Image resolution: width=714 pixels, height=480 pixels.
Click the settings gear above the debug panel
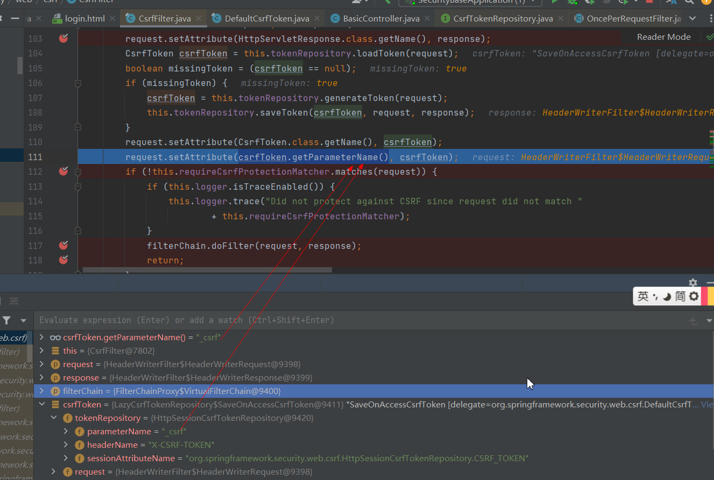click(x=693, y=283)
